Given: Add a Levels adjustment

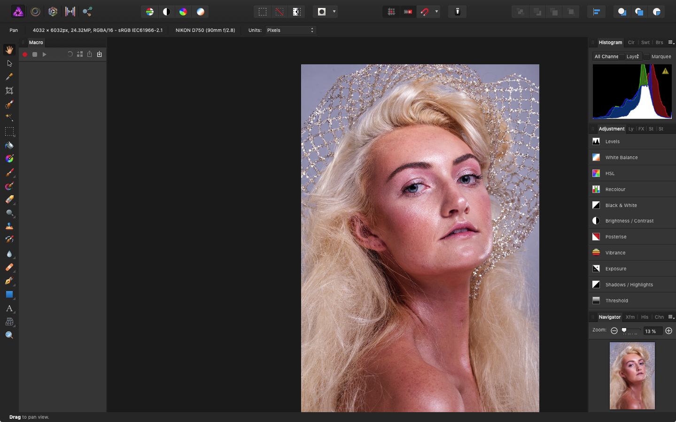Looking at the screenshot, I should point(632,141).
